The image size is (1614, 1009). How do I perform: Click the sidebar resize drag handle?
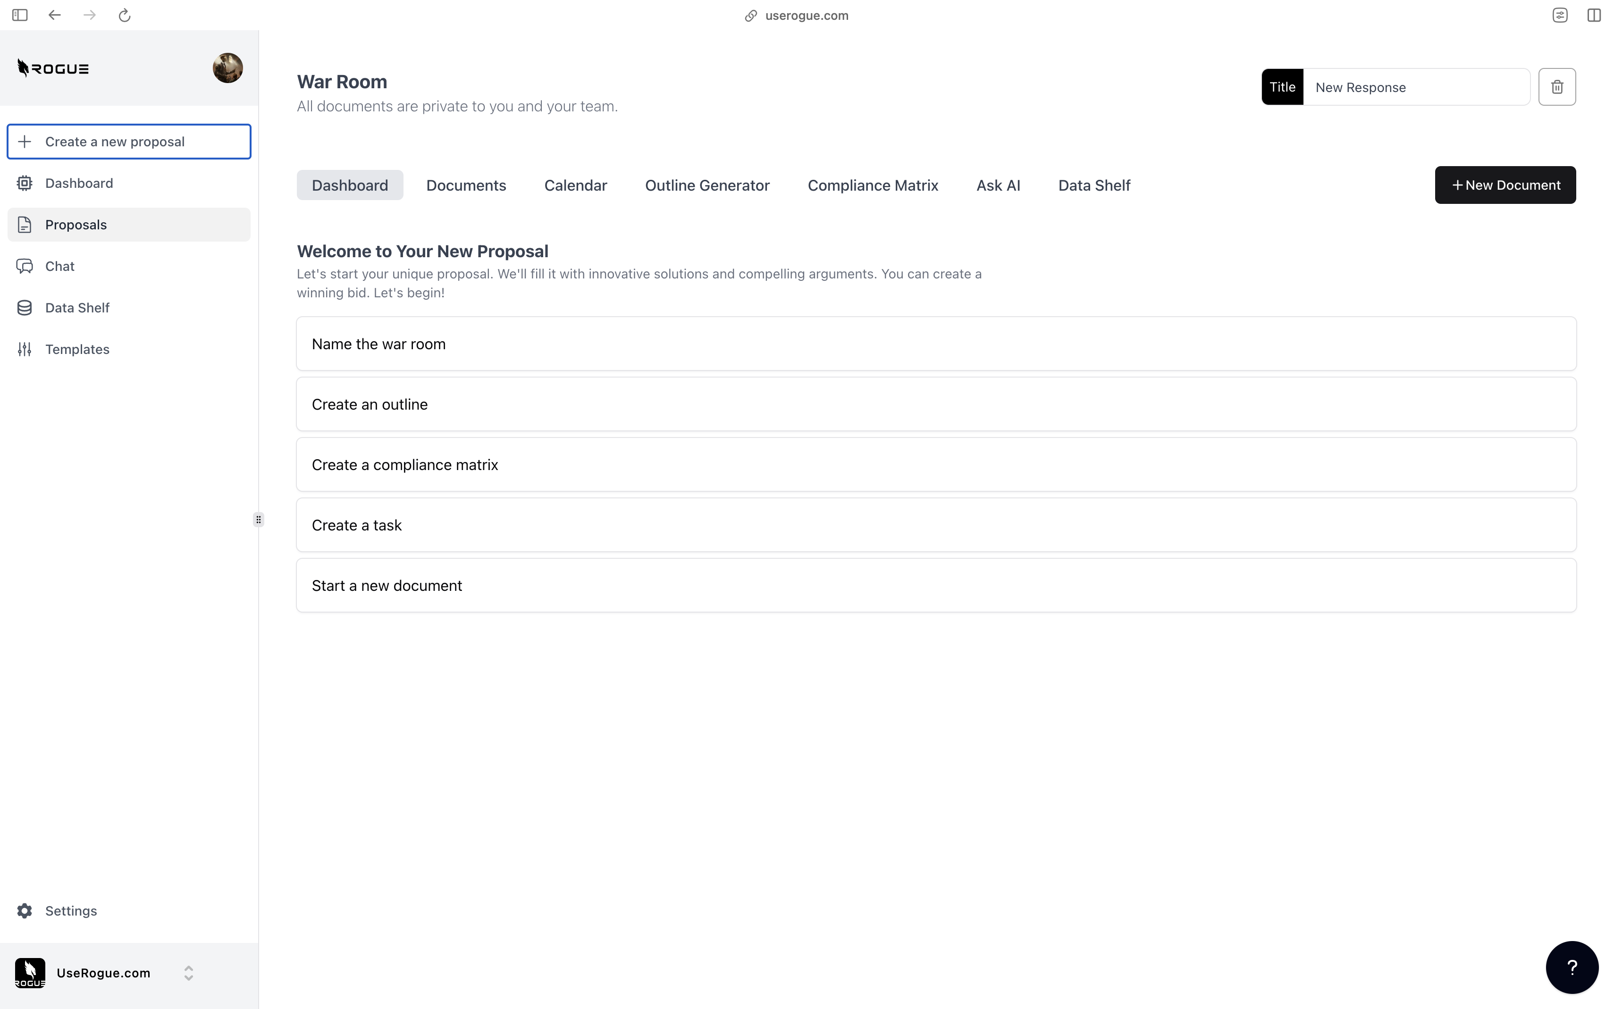tap(258, 519)
